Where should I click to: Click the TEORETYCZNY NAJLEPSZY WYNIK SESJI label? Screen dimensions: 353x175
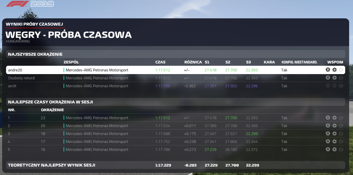(52, 165)
